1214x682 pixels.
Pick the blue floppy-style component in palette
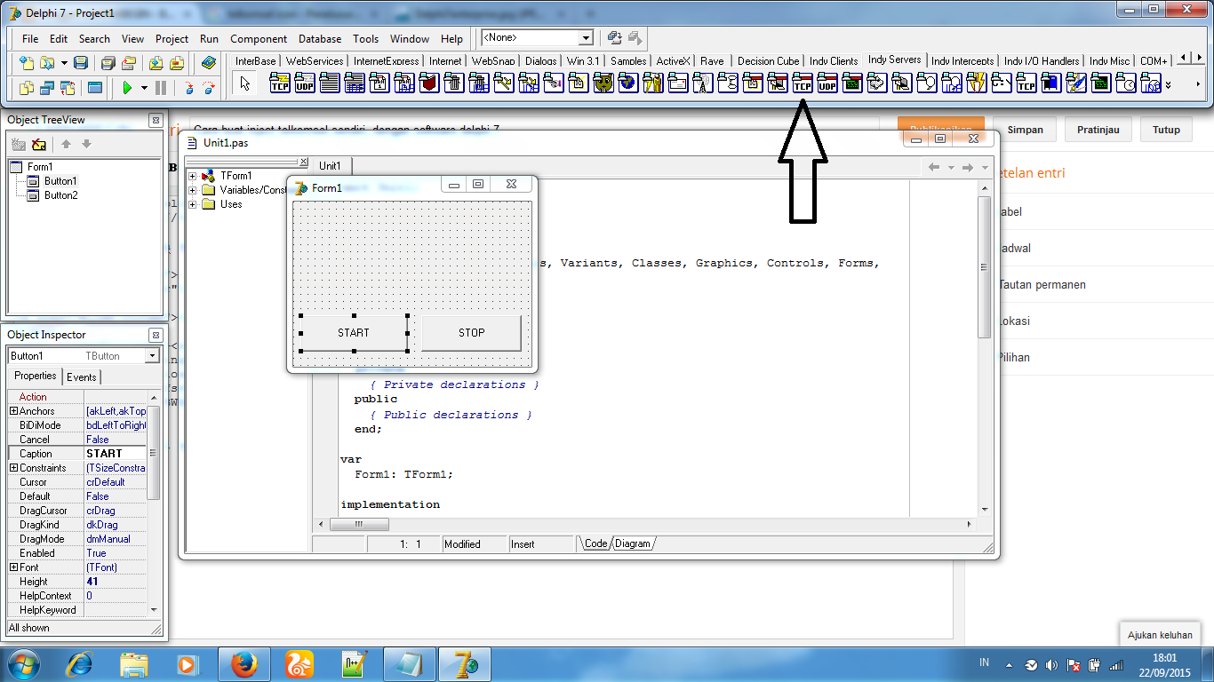tap(1051, 83)
